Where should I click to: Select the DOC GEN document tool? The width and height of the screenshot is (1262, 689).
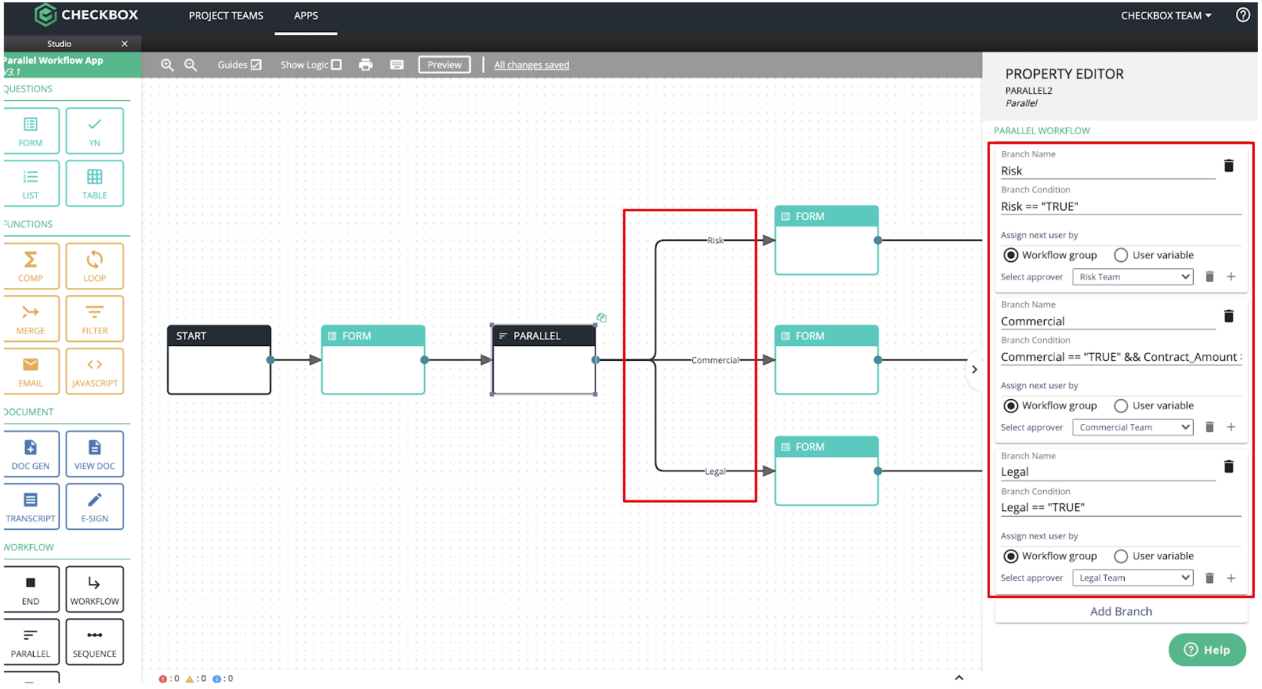tap(31, 454)
